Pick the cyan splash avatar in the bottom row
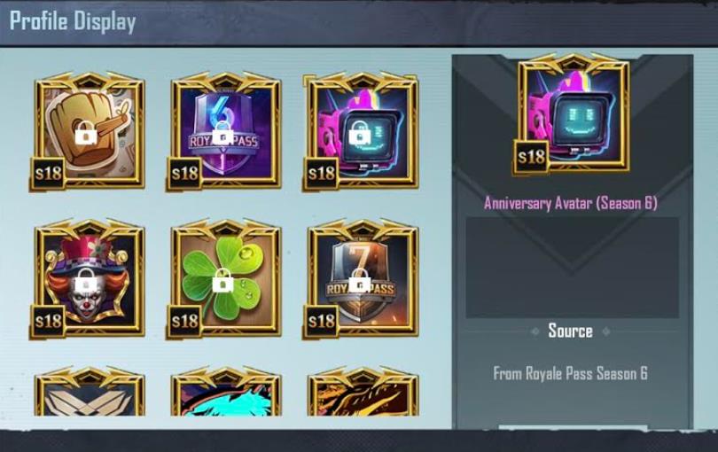The width and height of the screenshot is (718, 452). tap(226, 392)
